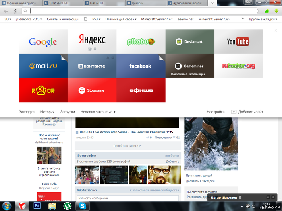Open the pikabu speed dial tile
Viewport: 282px width, 211px height.
point(141,42)
